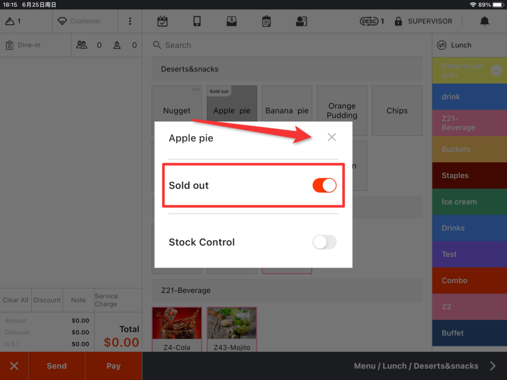Open the reservations calendar icon
Viewport: 507px width, 380px height.
162,21
